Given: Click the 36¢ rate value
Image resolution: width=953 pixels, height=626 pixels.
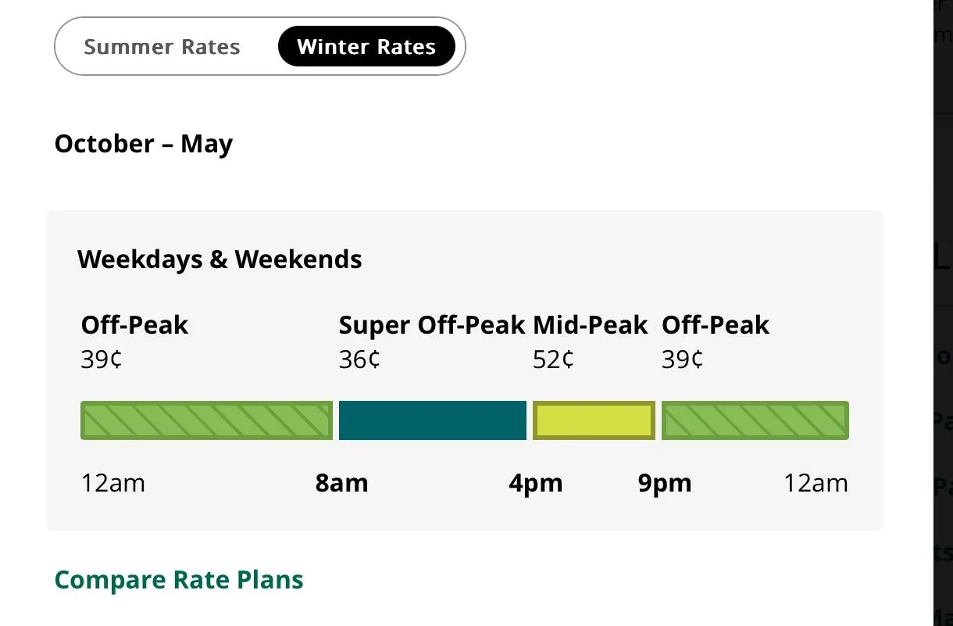Looking at the screenshot, I should (x=359, y=360).
